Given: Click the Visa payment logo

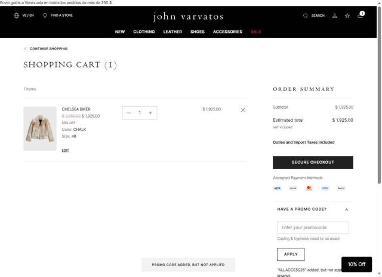Looking at the screenshot, I should (x=277, y=188).
